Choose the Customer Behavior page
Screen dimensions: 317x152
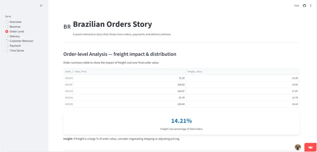coord(7,41)
